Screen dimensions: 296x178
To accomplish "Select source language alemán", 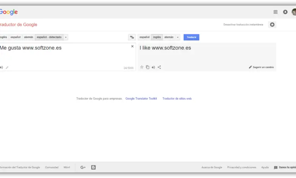I will [x=28, y=37].
